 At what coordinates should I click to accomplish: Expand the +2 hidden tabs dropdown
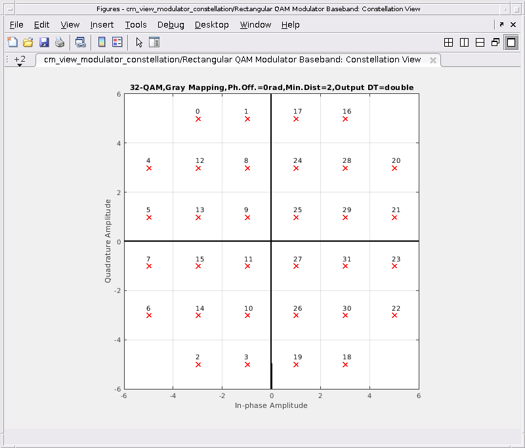pos(20,60)
